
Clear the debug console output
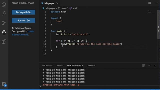coord(143,65)
